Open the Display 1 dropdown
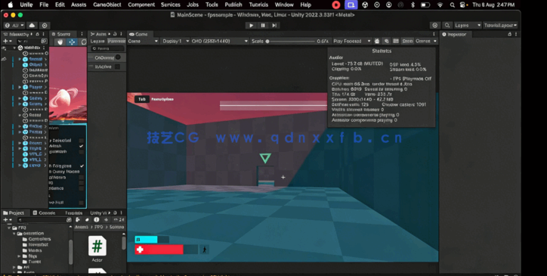547x276 pixels. click(175, 42)
